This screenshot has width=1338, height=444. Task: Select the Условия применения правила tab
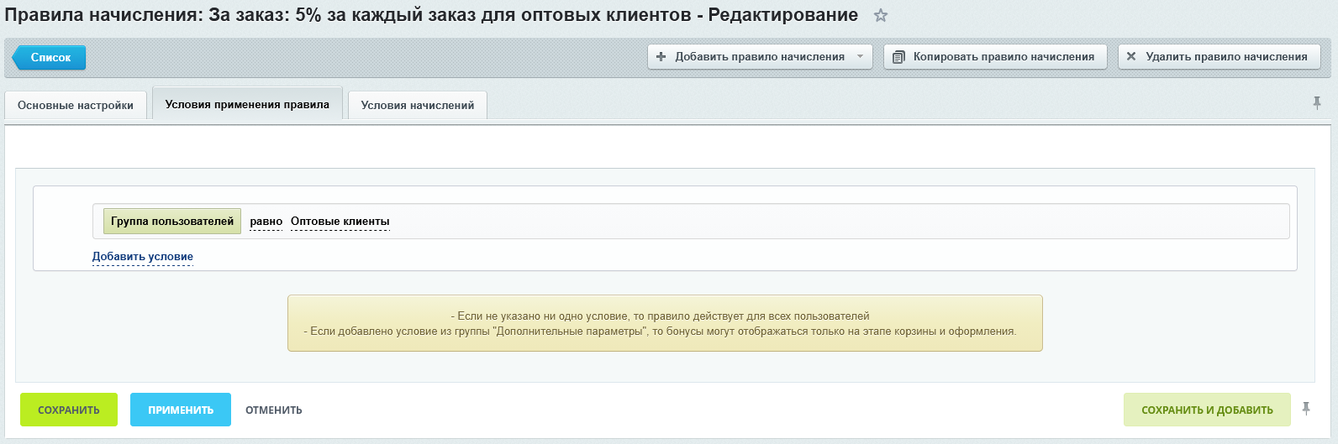[247, 105]
